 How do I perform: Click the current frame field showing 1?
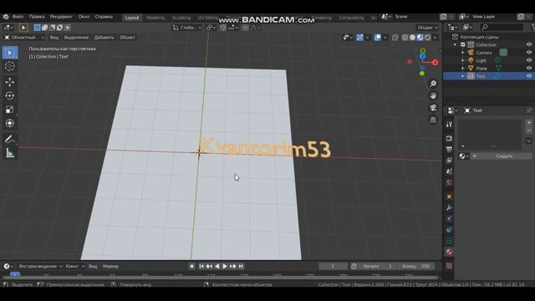coord(333,266)
